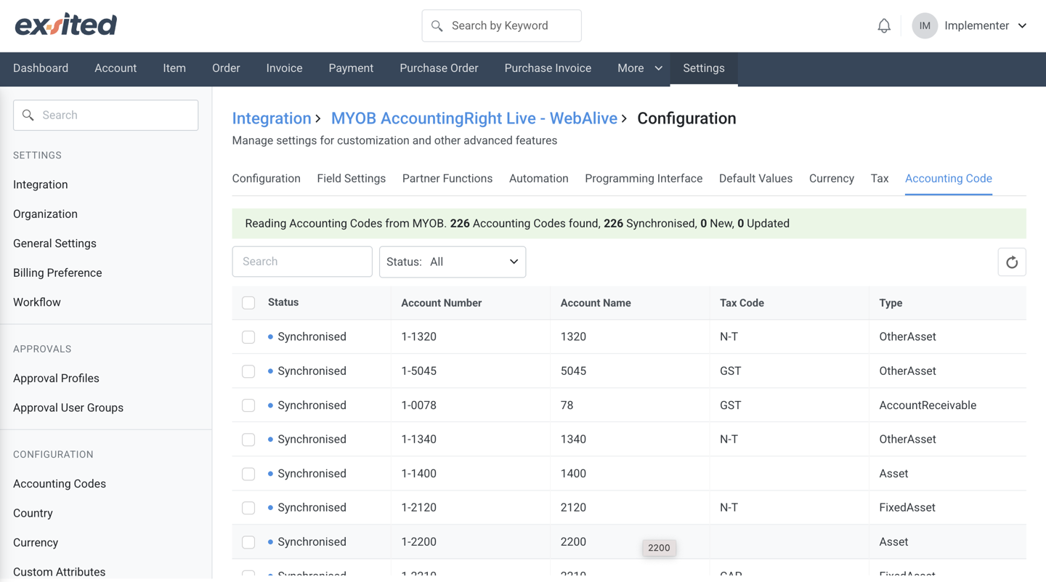Click the AccountReceivable type cell
The height and width of the screenshot is (582, 1046).
[x=928, y=405]
